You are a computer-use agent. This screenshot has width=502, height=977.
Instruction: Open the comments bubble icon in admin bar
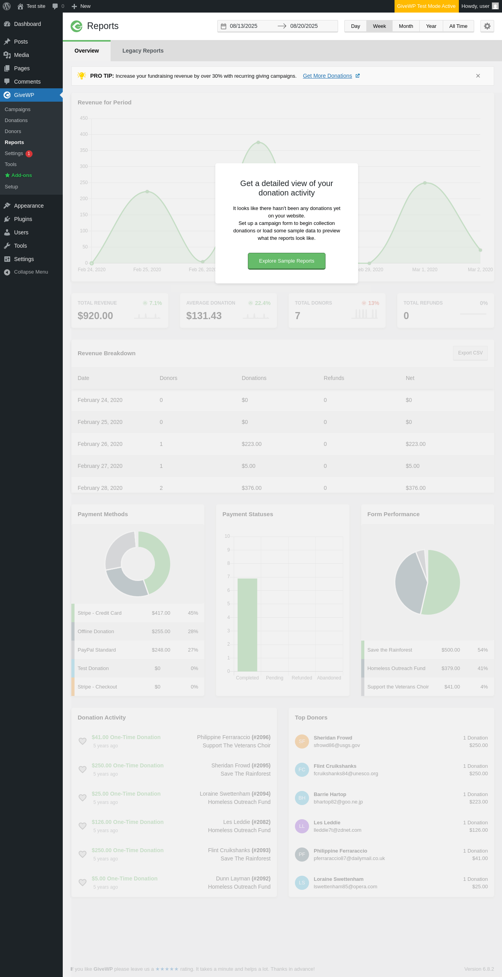pos(55,6)
